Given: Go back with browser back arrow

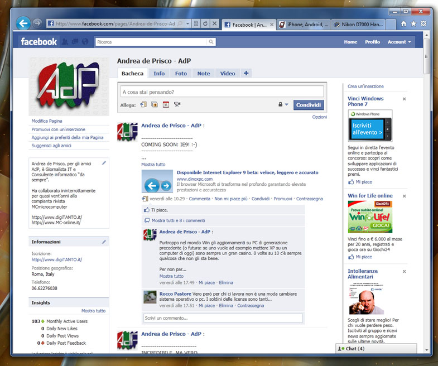Looking at the screenshot, I should (x=23, y=23).
